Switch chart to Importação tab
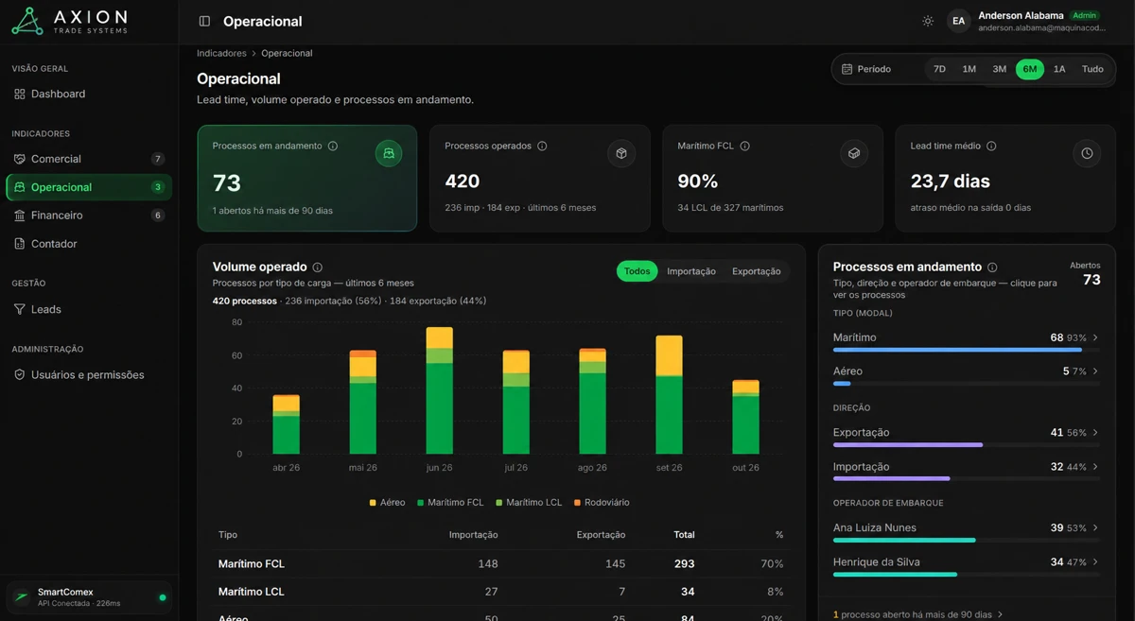Viewport: 1135px width, 621px height. coord(691,271)
